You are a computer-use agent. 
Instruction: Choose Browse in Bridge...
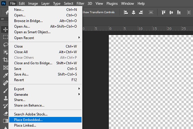45,21
